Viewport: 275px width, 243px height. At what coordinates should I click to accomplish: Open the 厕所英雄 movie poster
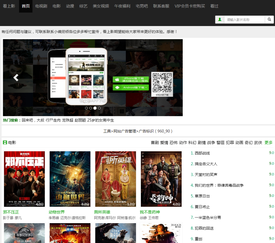point(116,179)
